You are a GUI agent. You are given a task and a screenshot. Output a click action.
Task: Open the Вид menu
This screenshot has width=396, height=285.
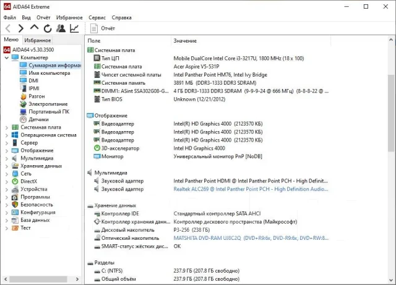(26, 17)
